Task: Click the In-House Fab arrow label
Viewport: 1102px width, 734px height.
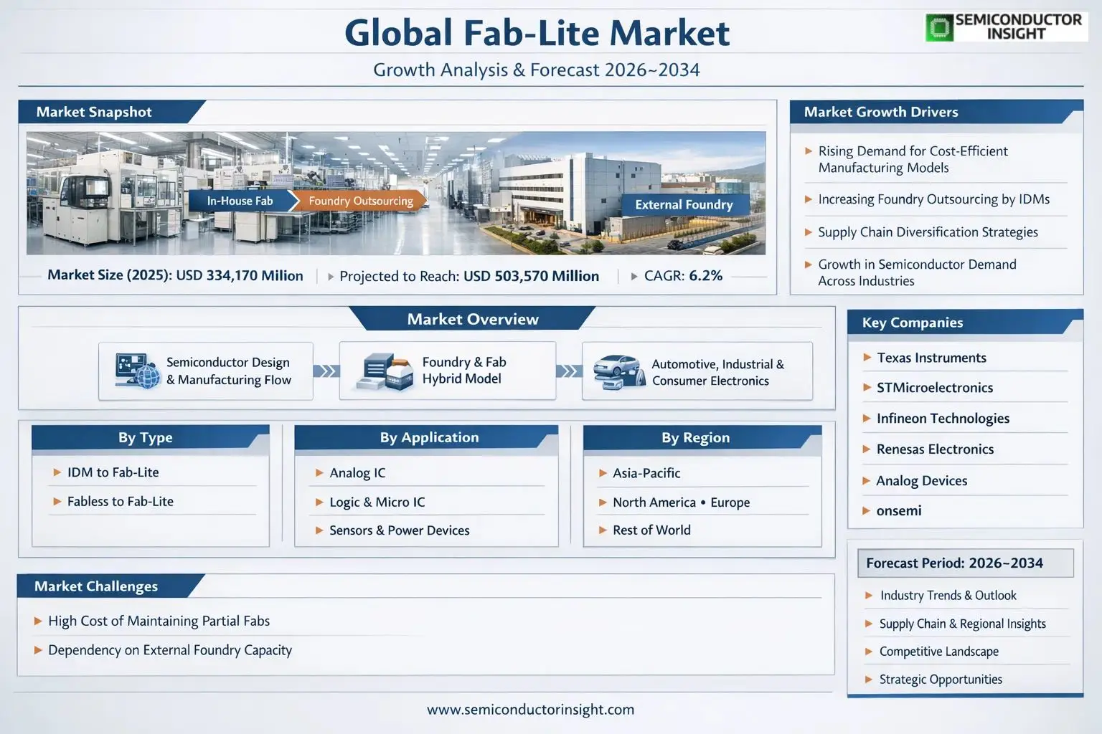Action: pyautogui.click(x=241, y=201)
